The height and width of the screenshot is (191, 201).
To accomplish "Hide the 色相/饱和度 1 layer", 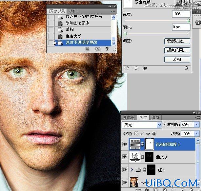I will pos(125,144).
